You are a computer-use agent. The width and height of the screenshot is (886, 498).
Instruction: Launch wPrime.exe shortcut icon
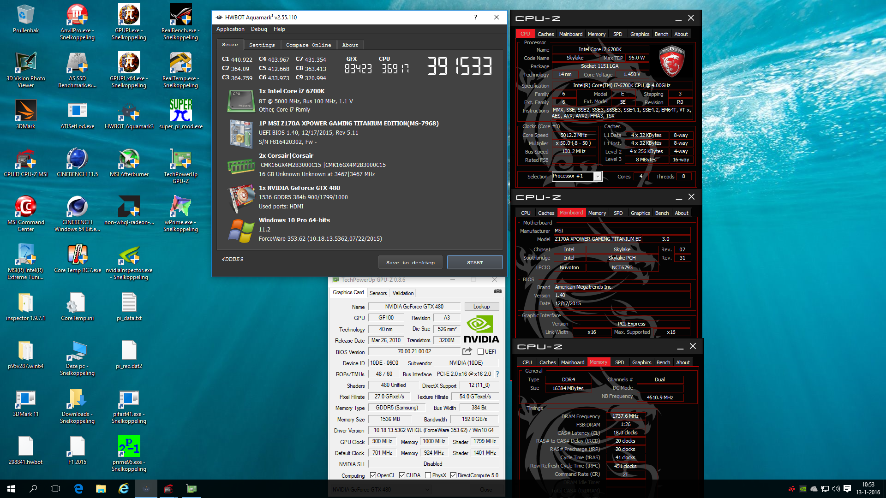[x=180, y=214]
